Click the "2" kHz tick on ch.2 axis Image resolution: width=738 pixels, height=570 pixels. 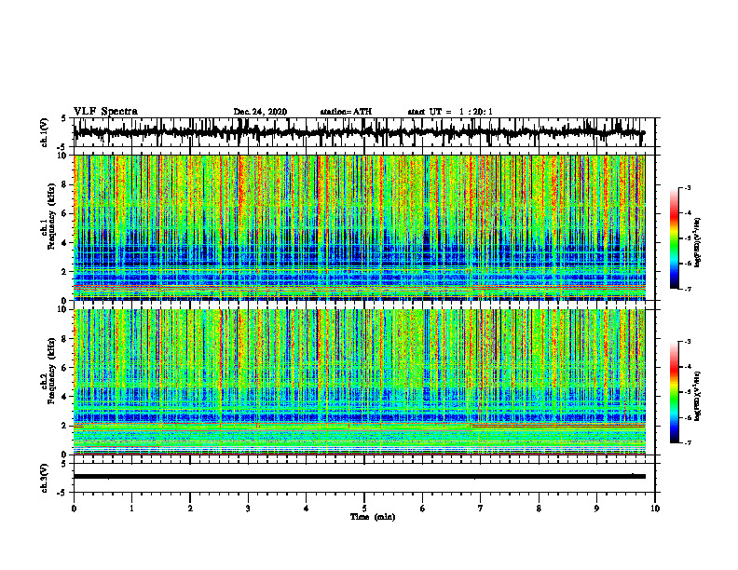pos(64,426)
